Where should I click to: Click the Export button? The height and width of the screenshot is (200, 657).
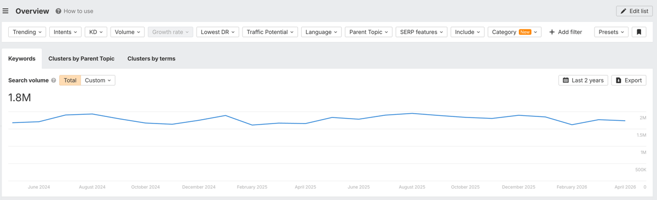(x=629, y=80)
